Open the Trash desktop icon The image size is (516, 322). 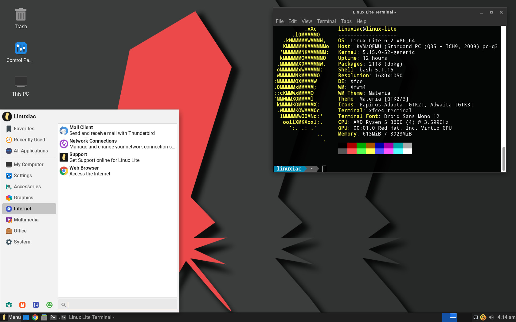[x=21, y=19]
